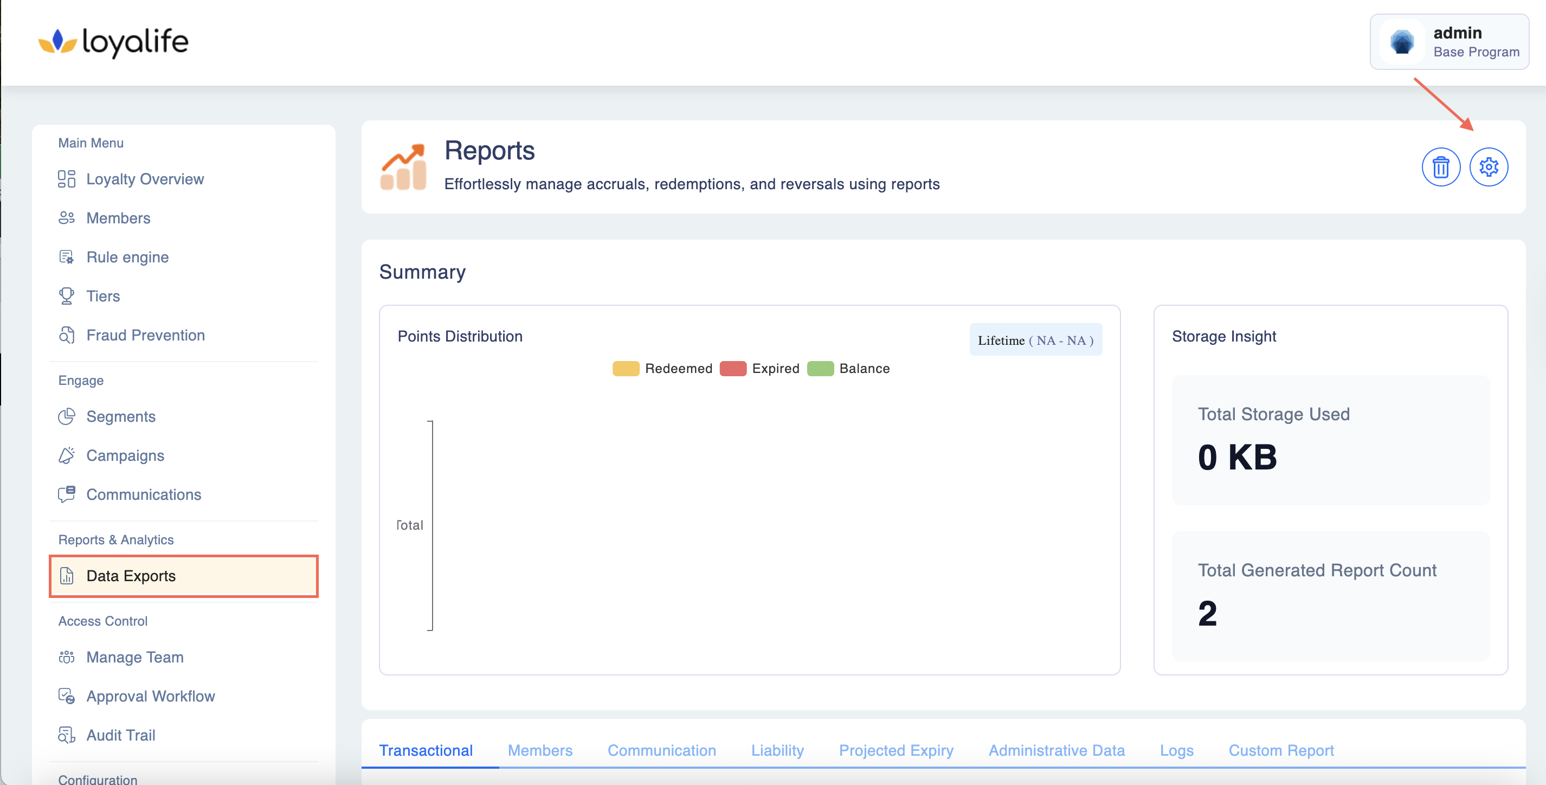Viewport: 1546px width, 785px height.
Task: Click the Members people icon in sidebar
Action: [x=67, y=218]
